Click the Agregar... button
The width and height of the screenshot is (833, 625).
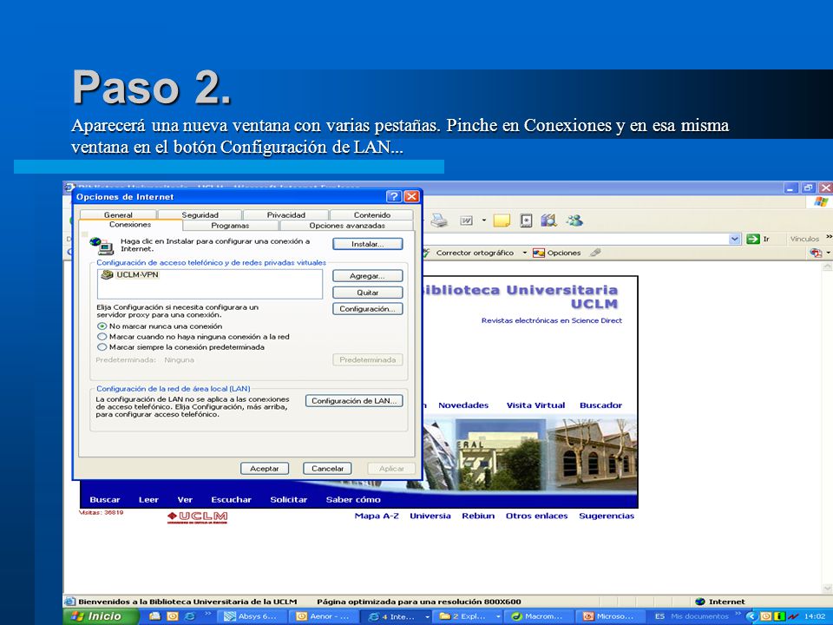click(368, 276)
